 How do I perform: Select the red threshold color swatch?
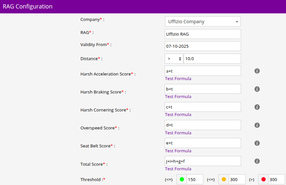[264, 179]
